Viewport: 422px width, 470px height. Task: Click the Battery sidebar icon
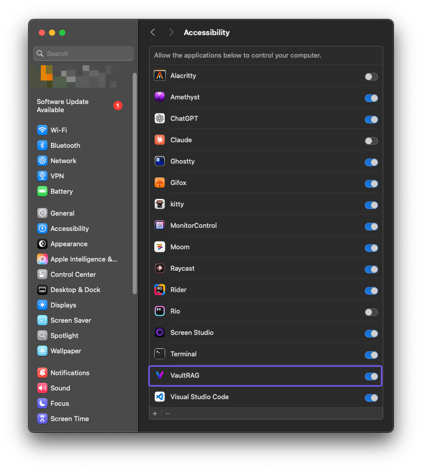click(42, 191)
